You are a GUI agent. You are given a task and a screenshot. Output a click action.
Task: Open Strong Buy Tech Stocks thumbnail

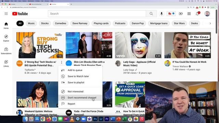40,45
